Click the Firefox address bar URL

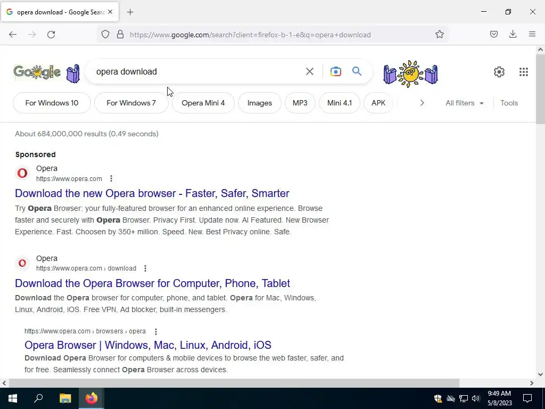250,35
